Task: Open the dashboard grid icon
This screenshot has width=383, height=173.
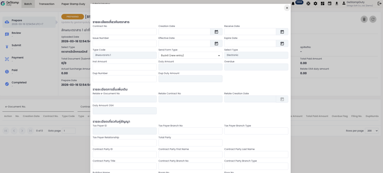Action: (322, 3)
